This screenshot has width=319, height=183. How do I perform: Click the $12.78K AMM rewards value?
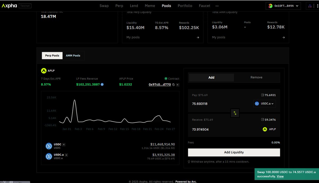pyautogui.click(x=276, y=27)
